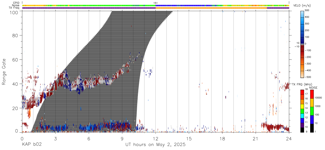Click the UT hours on May 2, 2025 title

tap(156, 145)
